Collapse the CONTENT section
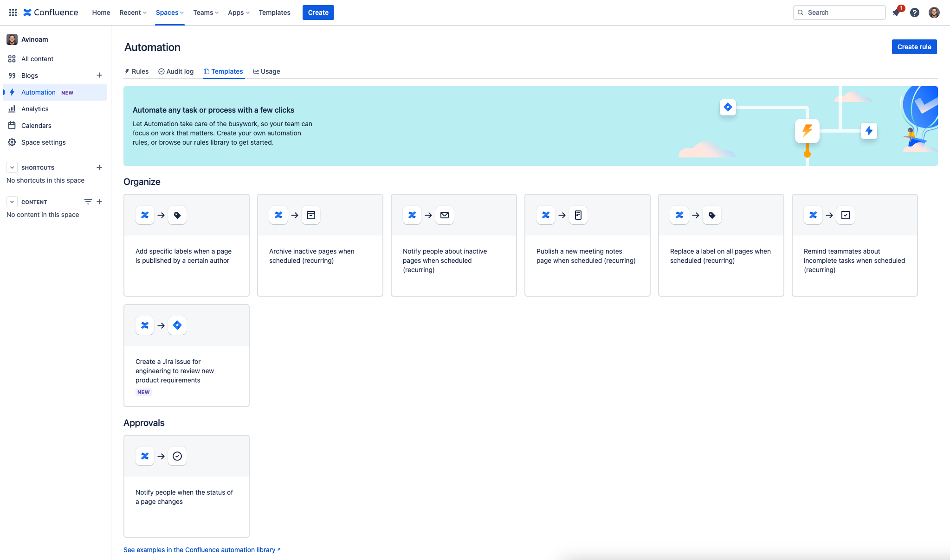 12,201
